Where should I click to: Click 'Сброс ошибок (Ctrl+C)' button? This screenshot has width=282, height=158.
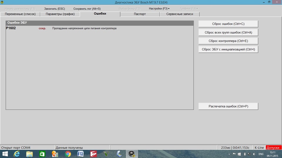(x=228, y=24)
